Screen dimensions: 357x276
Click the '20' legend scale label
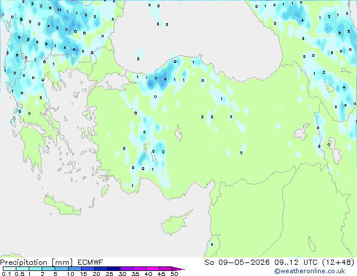(x=96, y=274)
